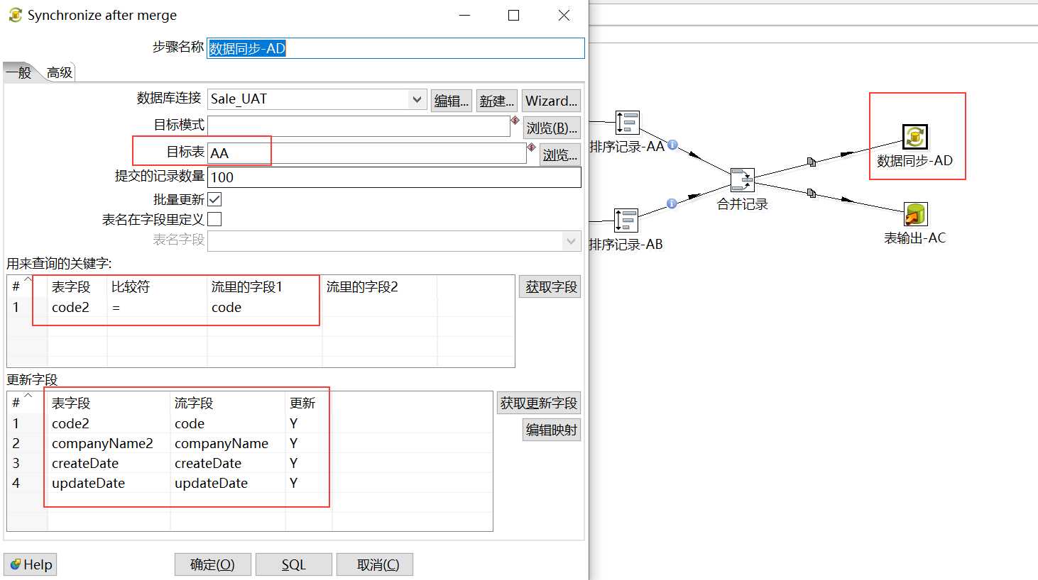Screen dimensions: 1038x580
Task: Click 更新 value Y in row 1
Action: click(x=309, y=423)
